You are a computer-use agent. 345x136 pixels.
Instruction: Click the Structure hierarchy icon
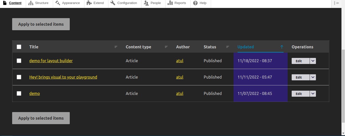[31, 3]
